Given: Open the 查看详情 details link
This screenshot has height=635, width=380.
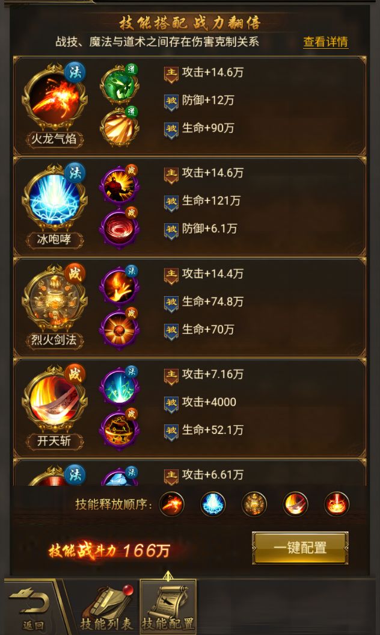Looking at the screenshot, I should (326, 42).
